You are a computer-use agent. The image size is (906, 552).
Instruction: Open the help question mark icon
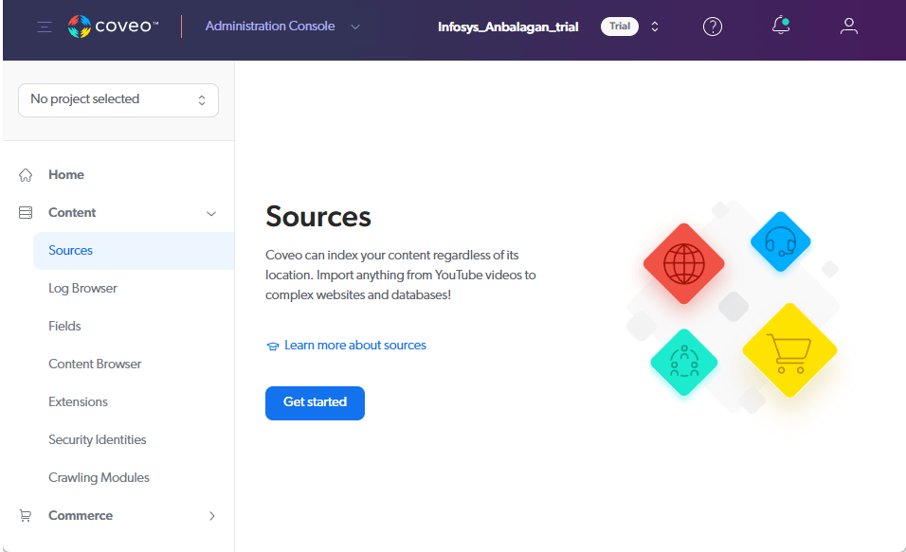(x=713, y=27)
